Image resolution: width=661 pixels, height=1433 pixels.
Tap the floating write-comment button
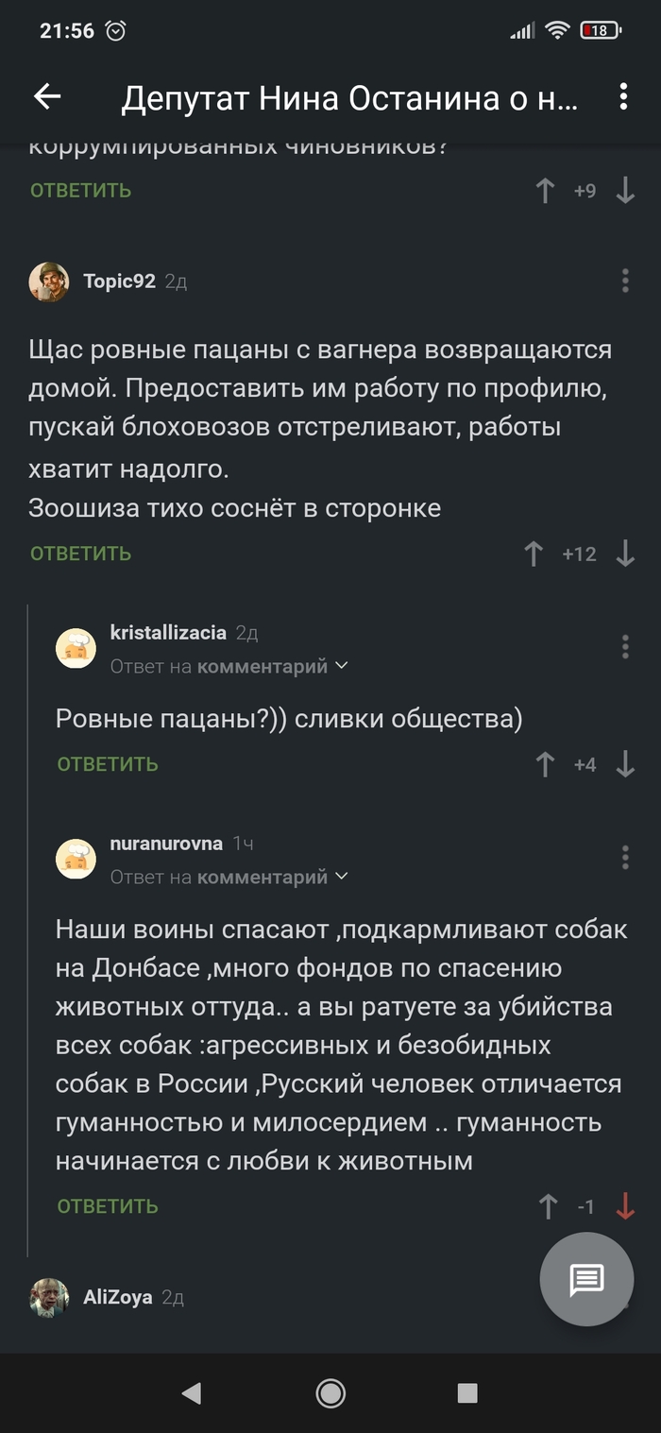click(586, 1280)
